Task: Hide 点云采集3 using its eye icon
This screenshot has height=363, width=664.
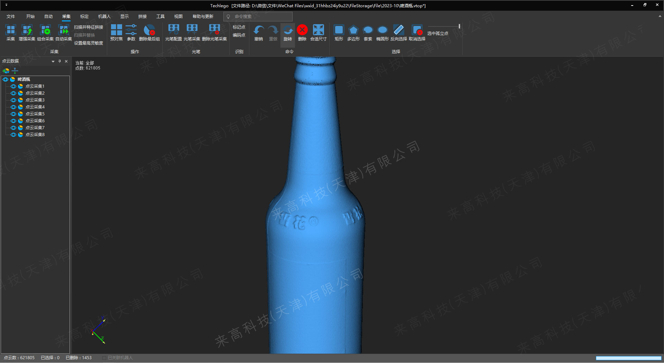Action: click(x=13, y=100)
